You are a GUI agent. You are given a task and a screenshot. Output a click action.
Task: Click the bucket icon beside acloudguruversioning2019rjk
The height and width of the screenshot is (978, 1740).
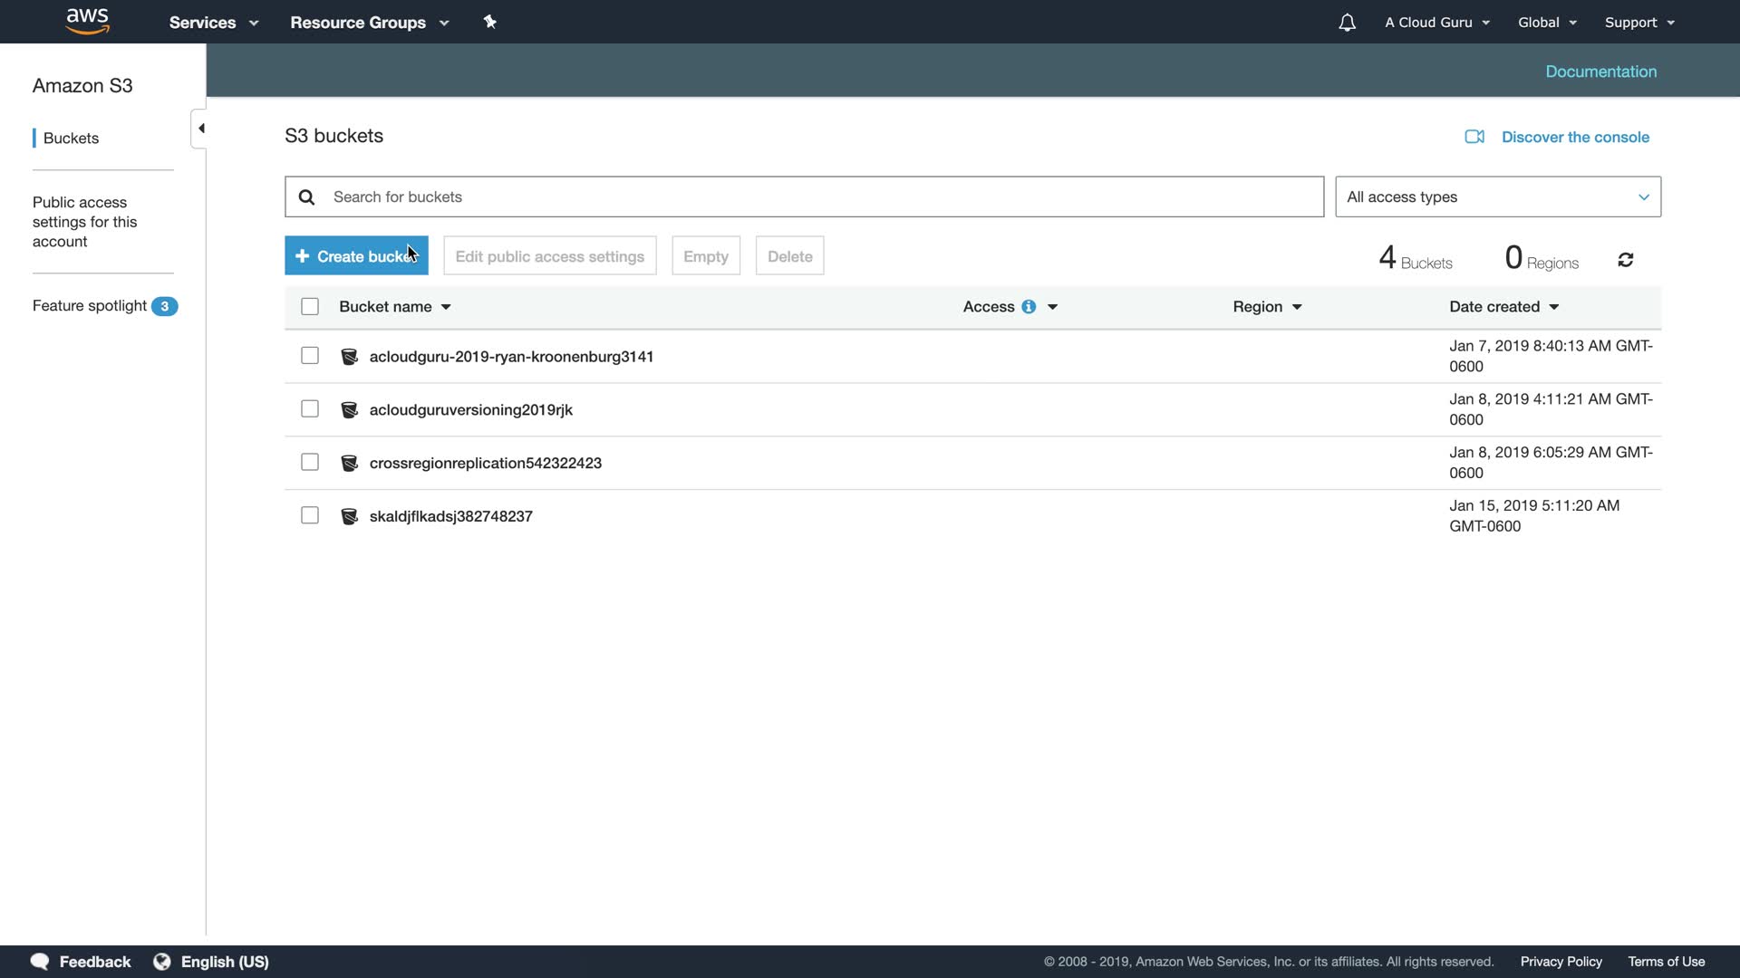[349, 410]
